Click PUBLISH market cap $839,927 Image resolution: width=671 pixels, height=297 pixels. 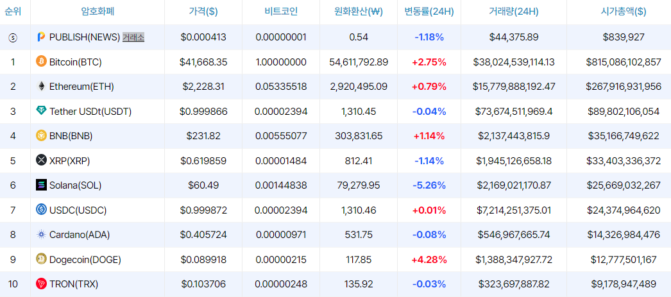(624, 37)
